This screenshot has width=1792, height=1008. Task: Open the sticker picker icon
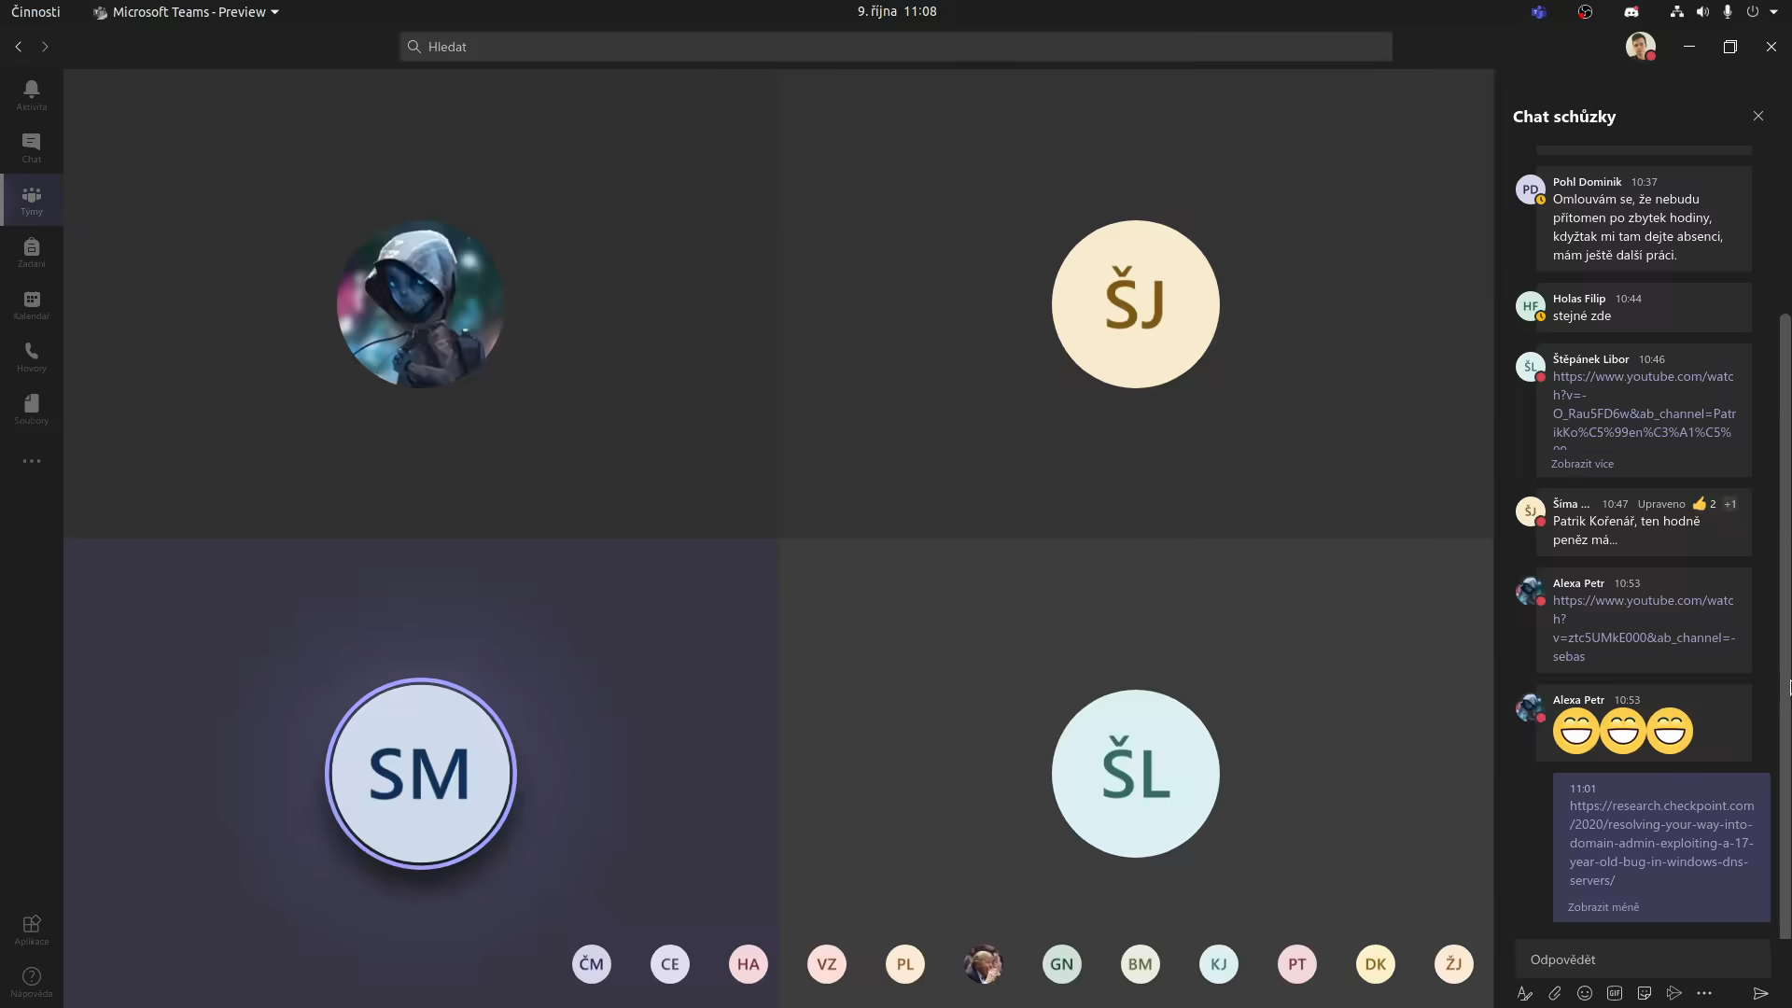1645,993
